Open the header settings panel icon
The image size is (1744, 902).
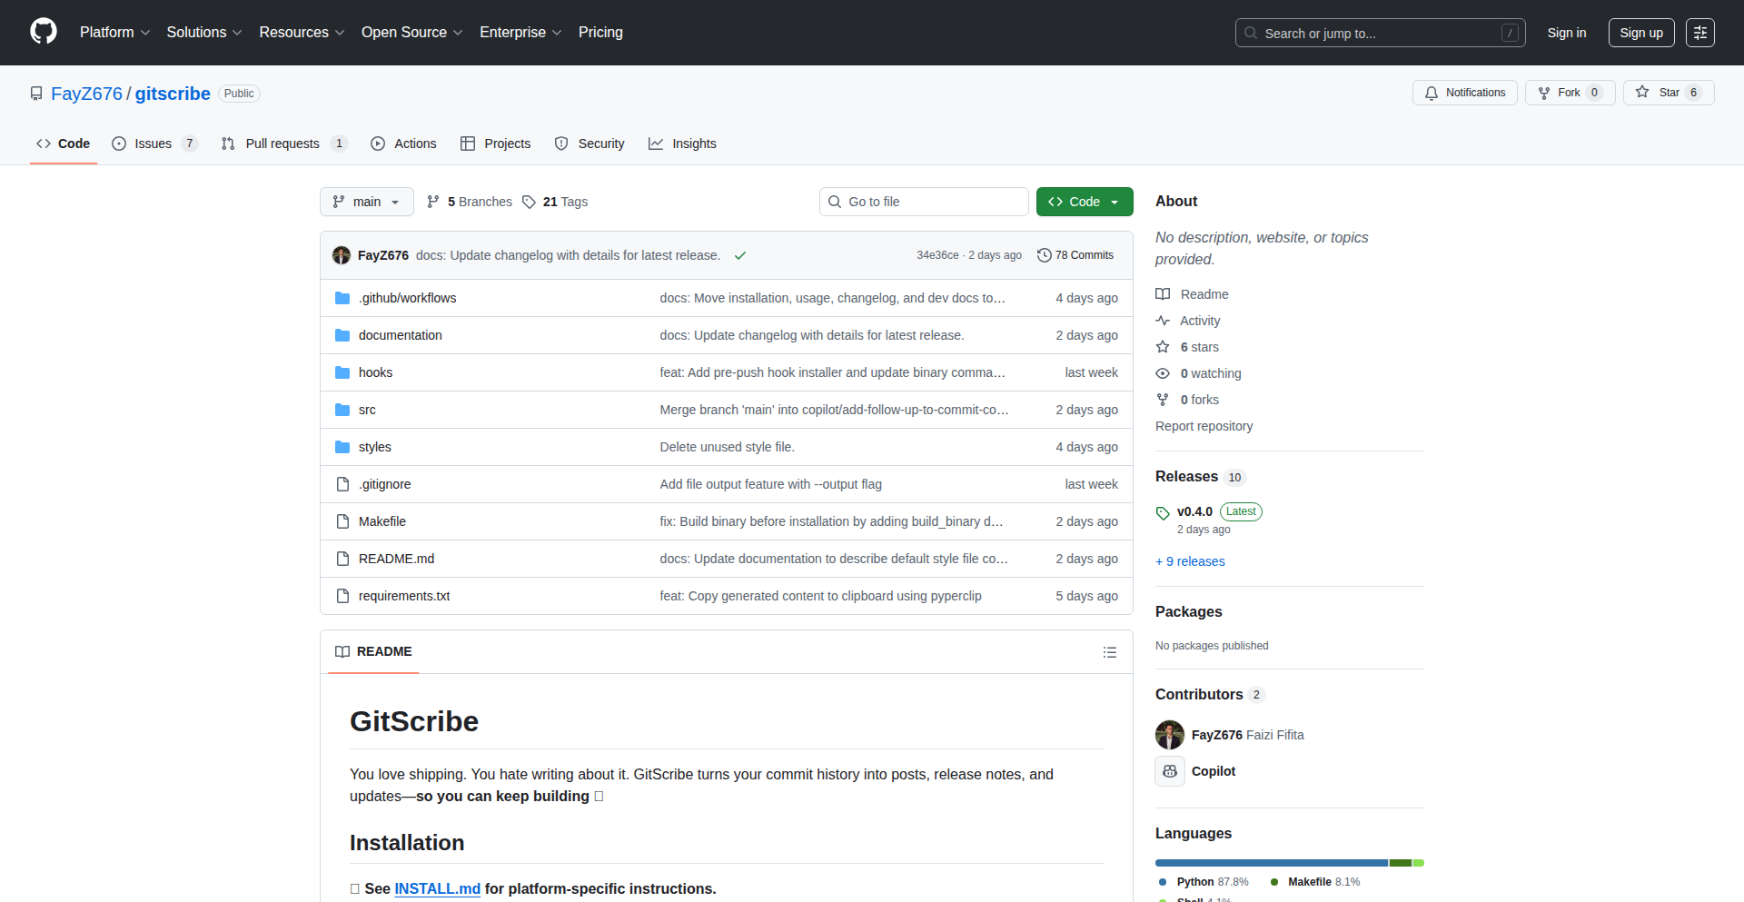(1699, 33)
